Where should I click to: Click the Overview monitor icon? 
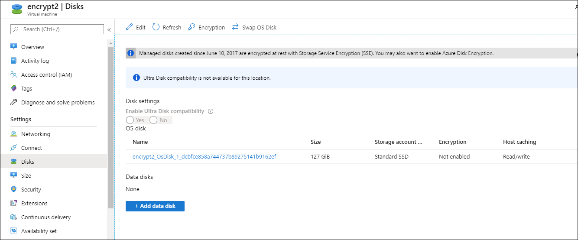13,47
